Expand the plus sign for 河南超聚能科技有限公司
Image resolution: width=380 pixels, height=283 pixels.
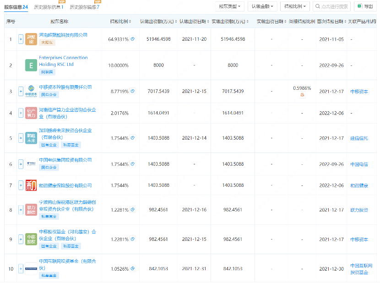pyautogui.click(x=20, y=40)
